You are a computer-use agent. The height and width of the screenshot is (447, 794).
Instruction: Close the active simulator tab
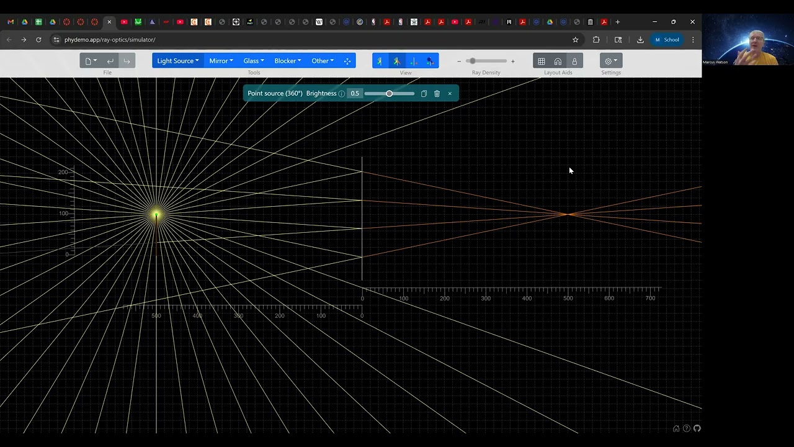point(109,22)
